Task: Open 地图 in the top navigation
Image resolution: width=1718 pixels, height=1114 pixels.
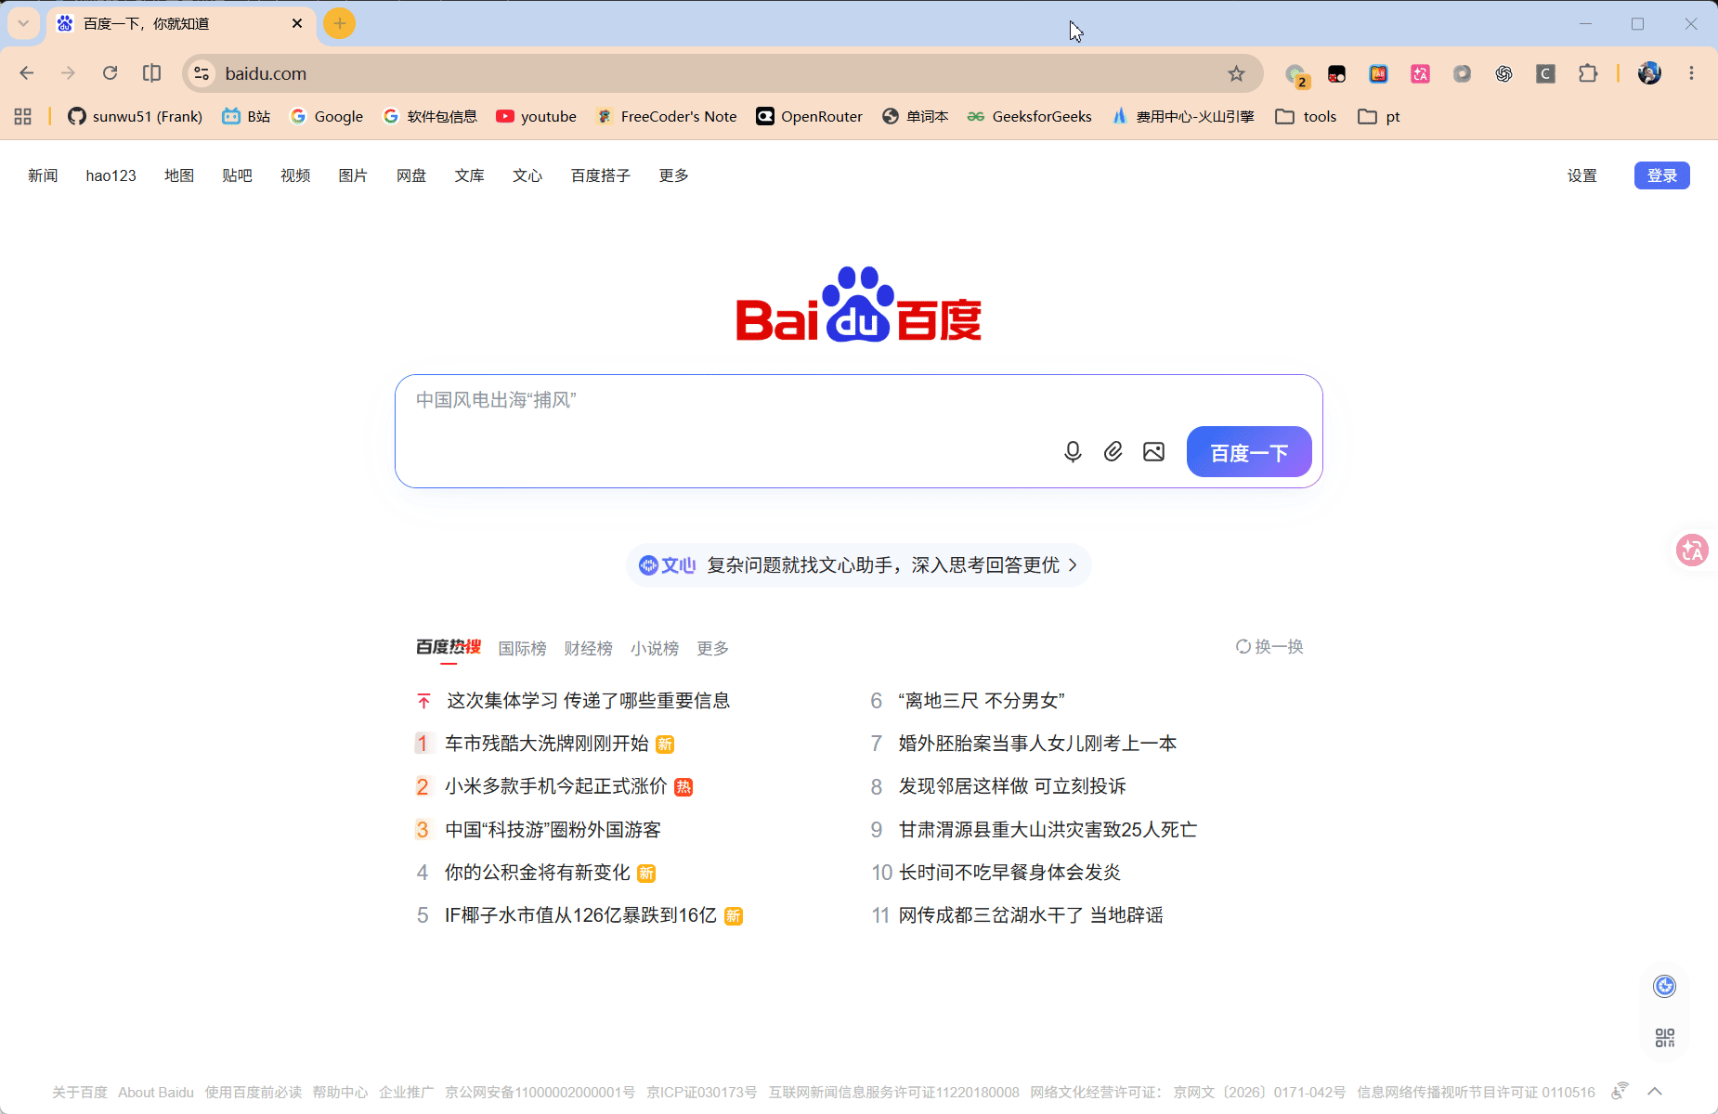Action: pos(179,175)
